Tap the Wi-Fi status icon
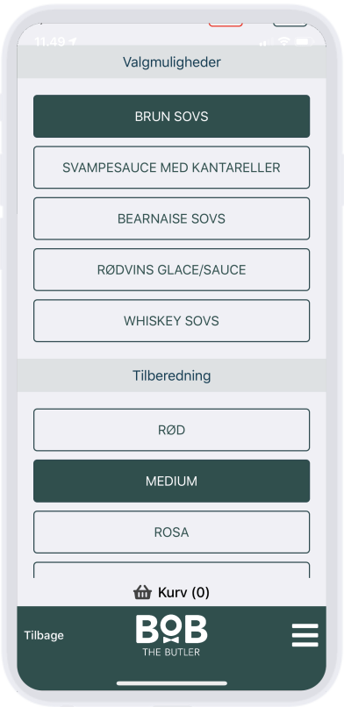The image size is (344, 707). click(283, 41)
